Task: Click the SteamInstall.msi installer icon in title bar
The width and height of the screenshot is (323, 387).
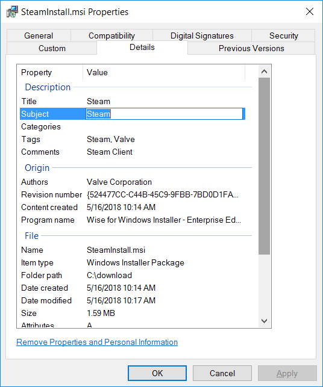Action: click(x=12, y=11)
